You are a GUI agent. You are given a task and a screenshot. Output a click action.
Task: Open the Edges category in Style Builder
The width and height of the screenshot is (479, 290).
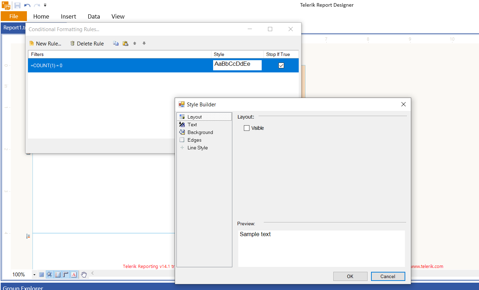tap(204, 140)
